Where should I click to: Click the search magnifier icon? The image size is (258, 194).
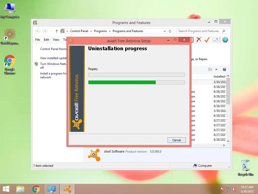[x=223, y=31]
